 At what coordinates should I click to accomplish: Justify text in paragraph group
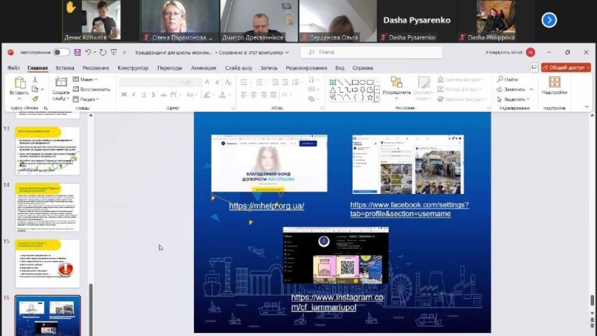pyautogui.click(x=274, y=94)
